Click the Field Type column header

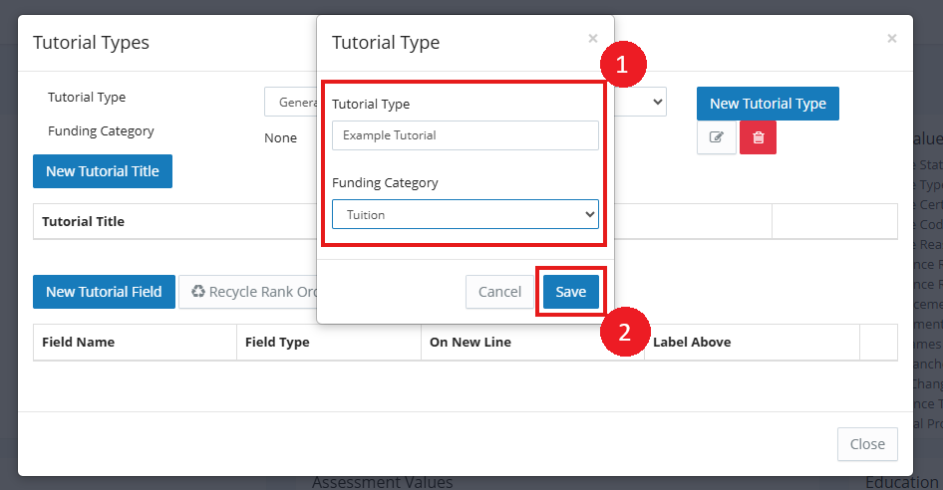pos(277,342)
